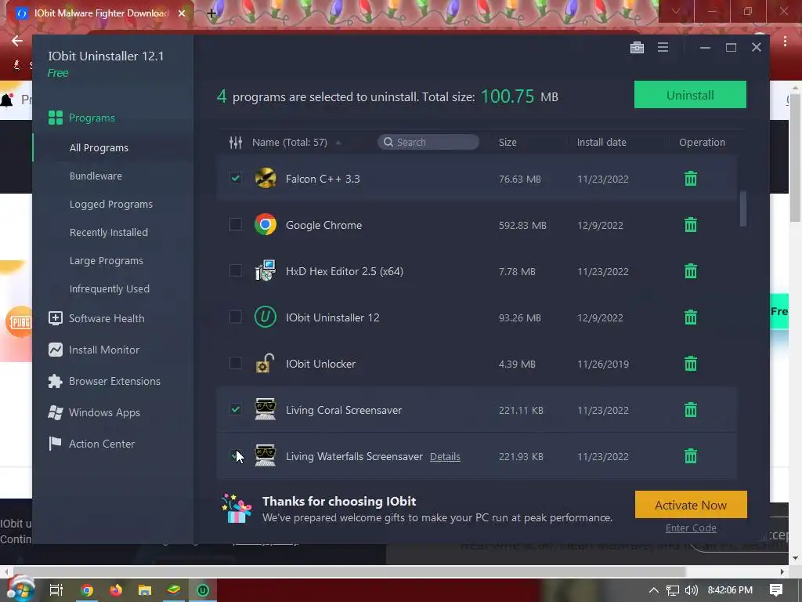
Task: Select All Programs in sidebar
Action: (x=99, y=148)
